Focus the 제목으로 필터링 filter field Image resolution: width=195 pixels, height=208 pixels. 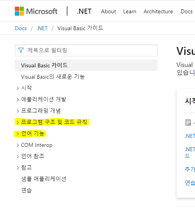86,51
